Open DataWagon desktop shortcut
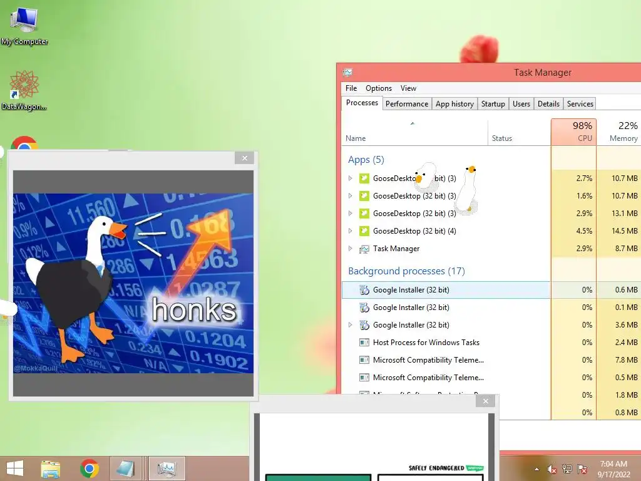This screenshot has width=641, height=481. 24,90
